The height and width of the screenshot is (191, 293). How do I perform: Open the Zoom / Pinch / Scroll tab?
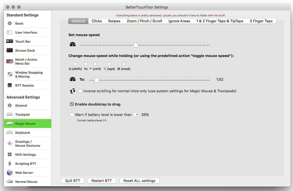pyautogui.click(x=144, y=21)
